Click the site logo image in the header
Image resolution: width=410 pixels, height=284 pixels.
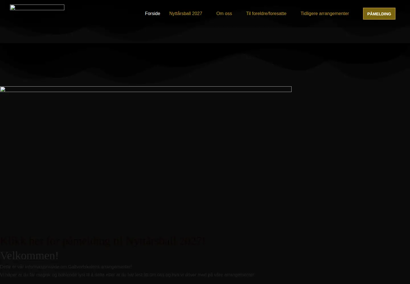[x=37, y=7]
